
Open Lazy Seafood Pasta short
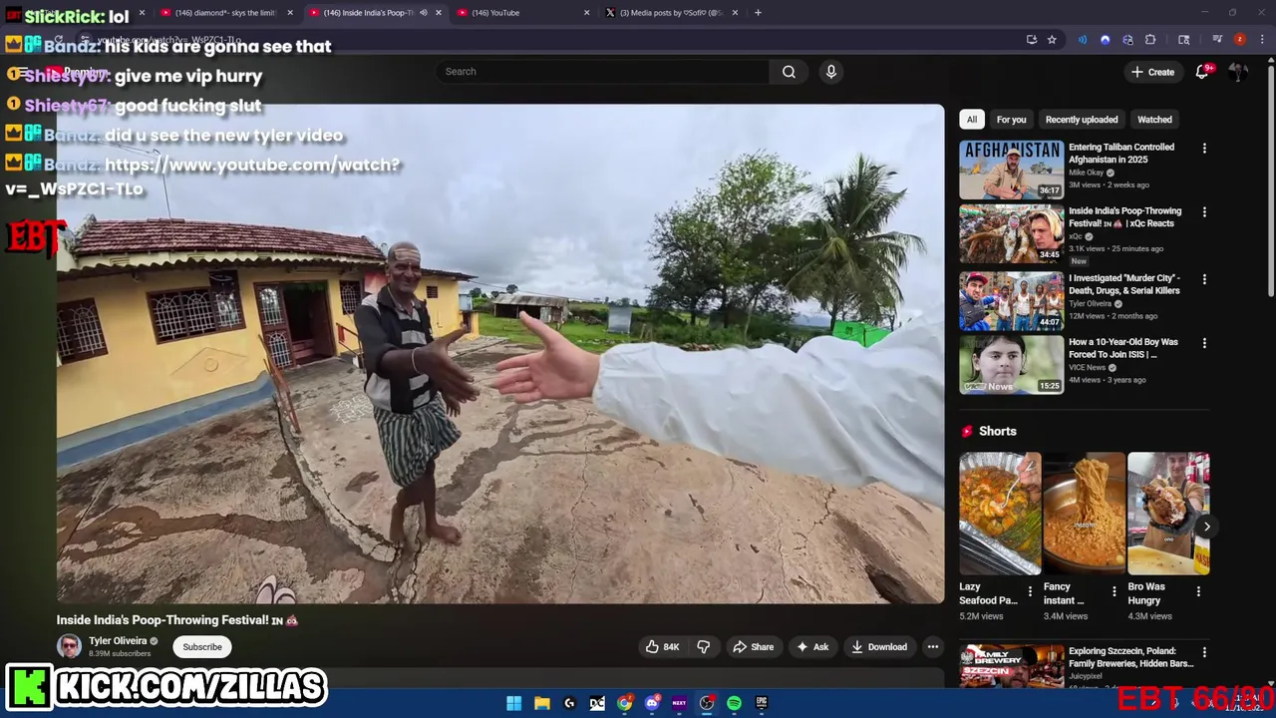[x=1000, y=514]
